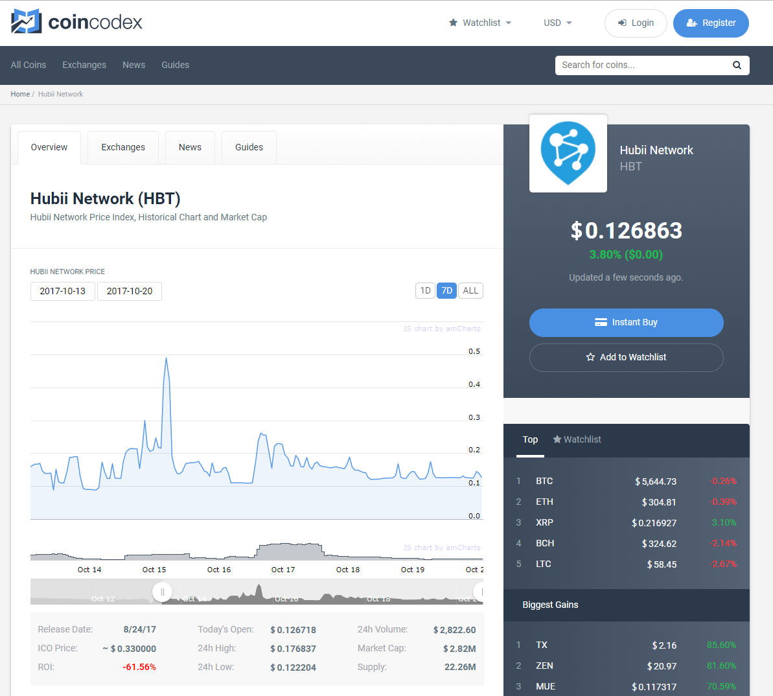Click the Release Date value 8/24/17
773x696 pixels.
139,629
